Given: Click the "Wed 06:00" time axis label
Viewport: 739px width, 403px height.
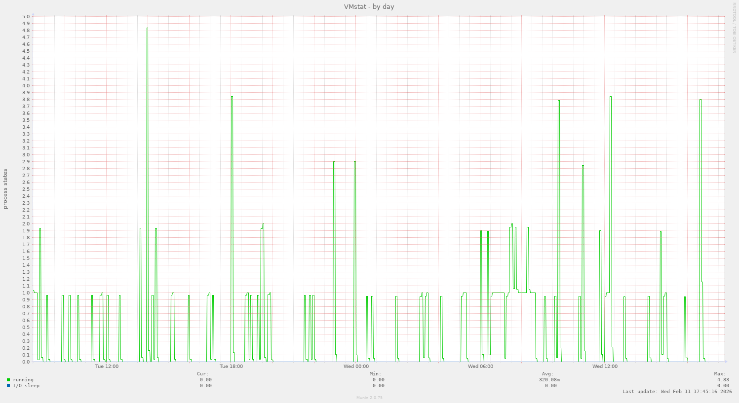Looking at the screenshot, I should tap(480, 366).
